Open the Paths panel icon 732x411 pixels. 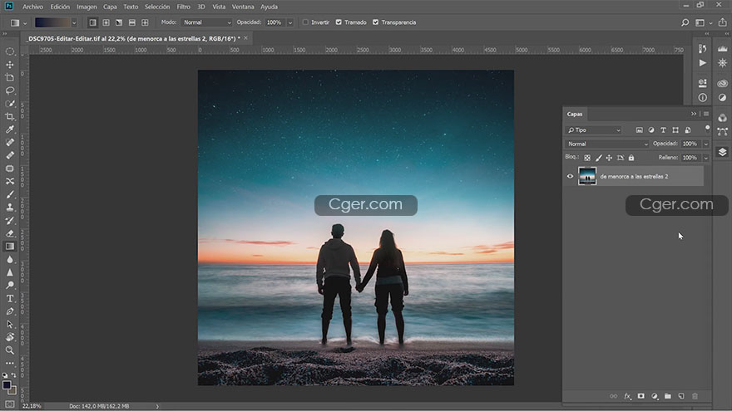click(723, 132)
